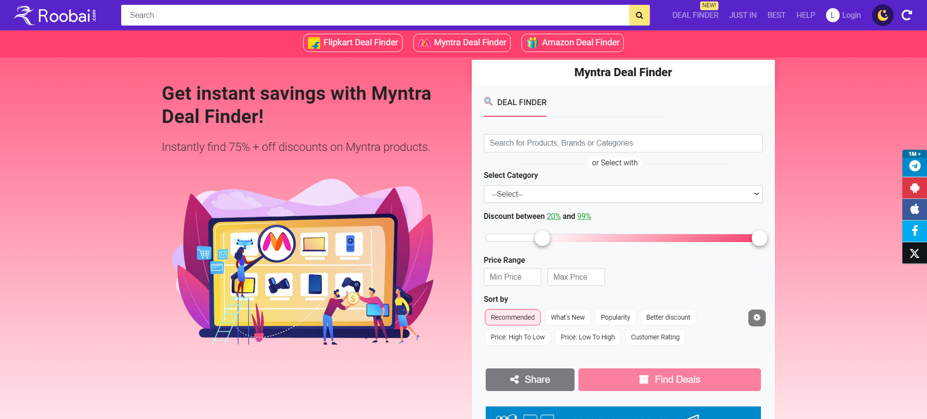The image size is (927, 419).
Task: Click the Myntra Deal Finder heading
Action: 623,72
